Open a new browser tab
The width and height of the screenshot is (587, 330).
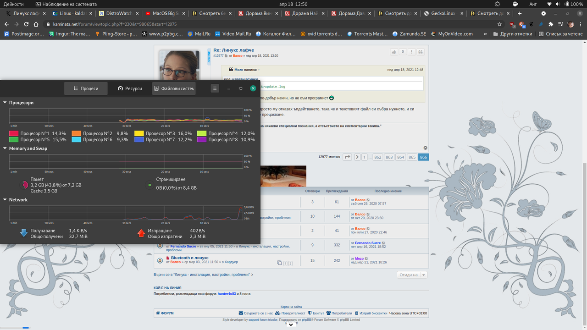[x=520, y=13]
